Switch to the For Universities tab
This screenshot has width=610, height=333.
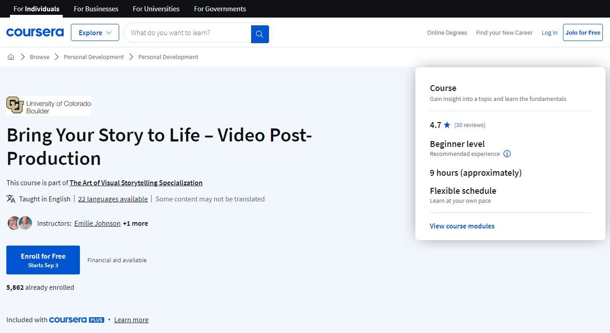pyautogui.click(x=156, y=9)
